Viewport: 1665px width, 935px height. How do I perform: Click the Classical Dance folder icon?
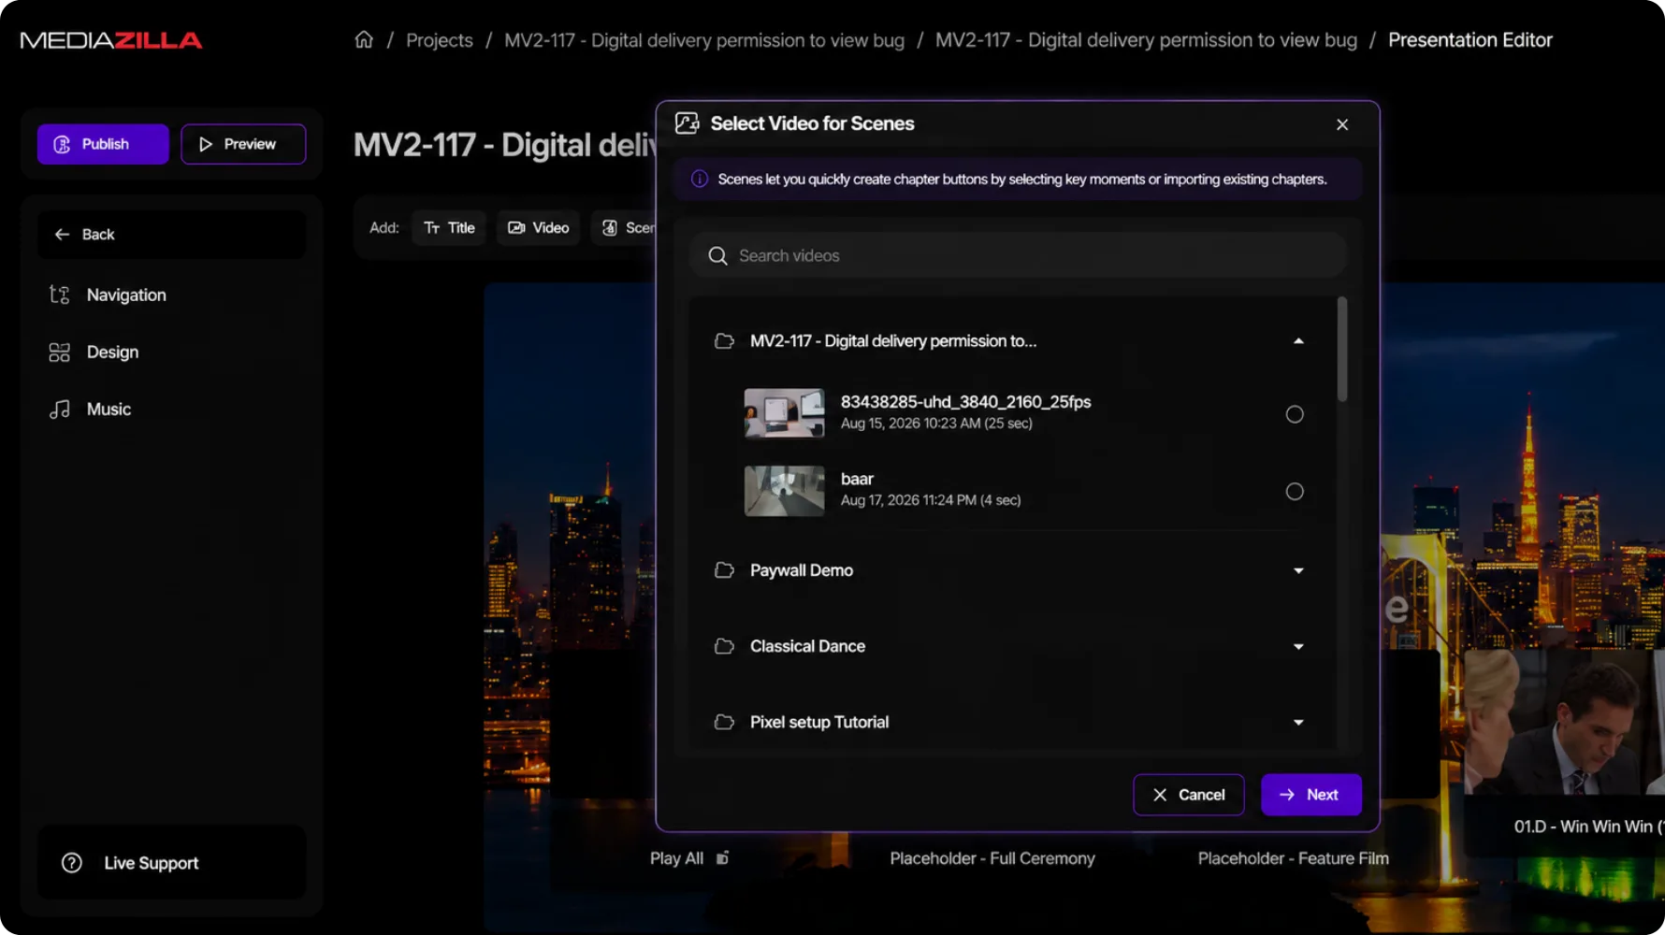pos(724,646)
